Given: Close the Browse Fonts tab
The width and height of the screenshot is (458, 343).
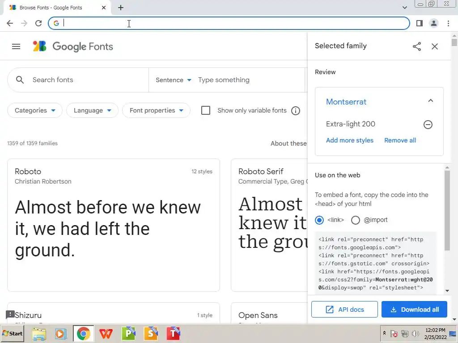Looking at the screenshot, I should 104,8.
